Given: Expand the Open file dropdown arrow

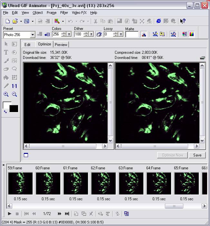Looking at the screenshot, I should [21, 22].
